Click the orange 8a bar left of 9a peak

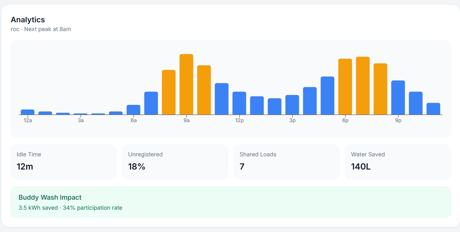point(169,92)
